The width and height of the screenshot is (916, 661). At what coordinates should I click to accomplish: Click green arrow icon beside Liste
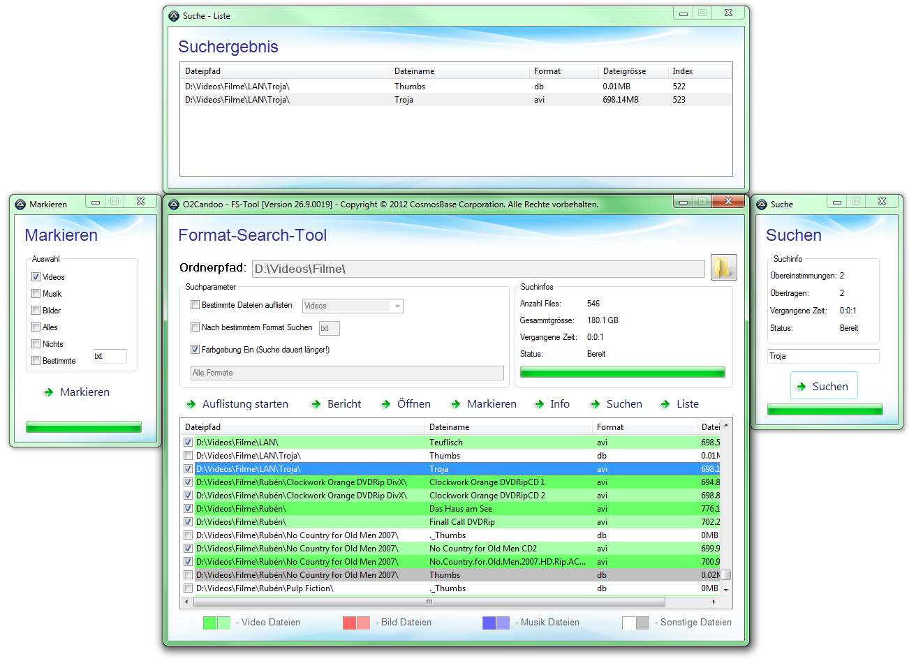point(665,404)
